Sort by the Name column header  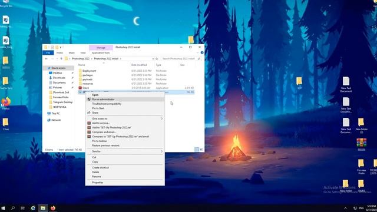(x=81, y=65)
